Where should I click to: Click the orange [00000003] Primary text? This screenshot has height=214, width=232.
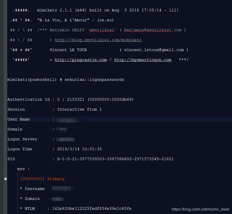click(42, 179)
